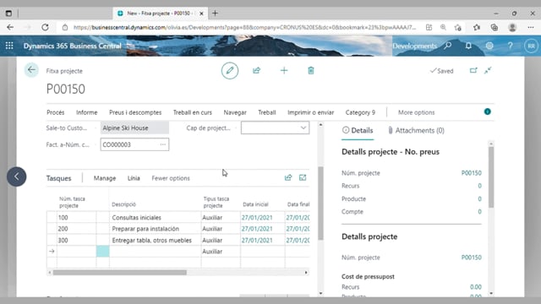Open a new browser tab
The height and width of the screenshot is (304, 541).
215,14
